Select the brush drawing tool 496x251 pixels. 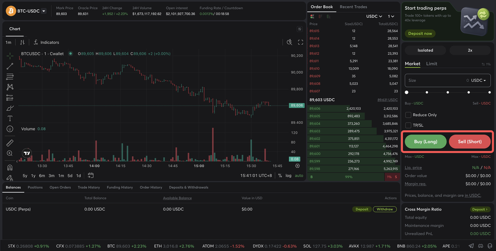[x=10, y=108]
